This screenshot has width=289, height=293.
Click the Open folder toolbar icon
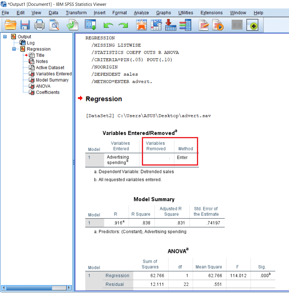tap(10, 25)
